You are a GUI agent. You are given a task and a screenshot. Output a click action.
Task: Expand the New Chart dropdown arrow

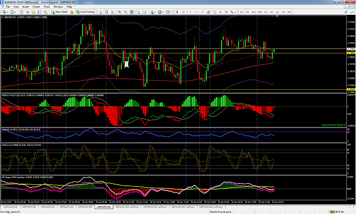click(x=7, y=13)
